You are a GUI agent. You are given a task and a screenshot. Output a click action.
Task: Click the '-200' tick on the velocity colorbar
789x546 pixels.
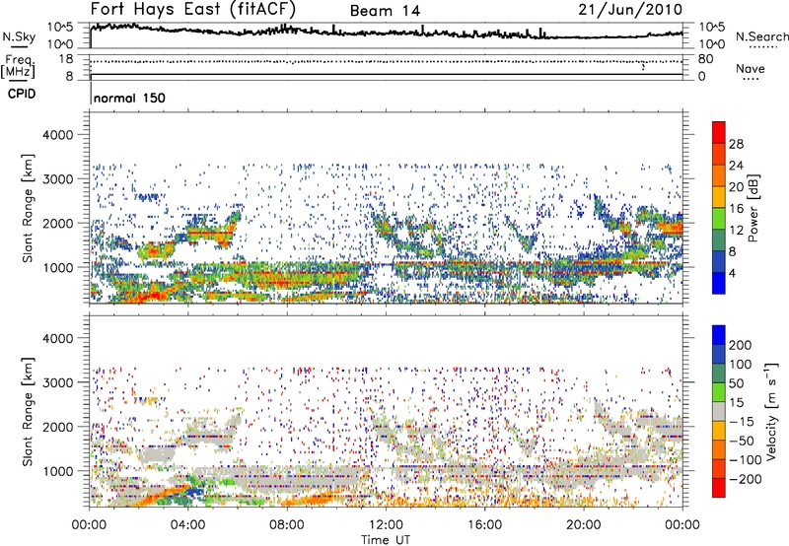tap(745, 479)
